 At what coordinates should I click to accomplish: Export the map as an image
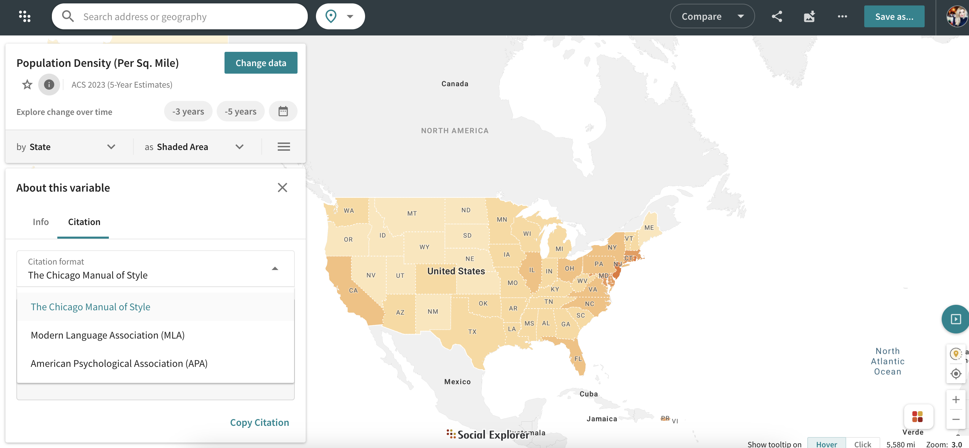pos(810,16)
